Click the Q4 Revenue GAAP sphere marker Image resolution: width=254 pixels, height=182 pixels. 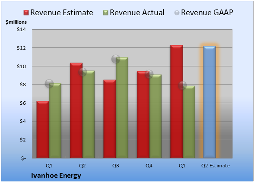coord(149,74)
